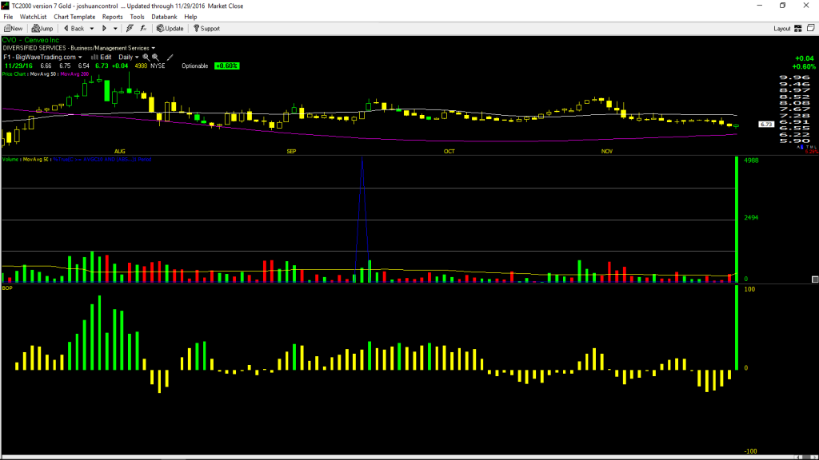Click the MovAvg 50 legend label
Screen dimensions: 819x460
tap(43, 74)
